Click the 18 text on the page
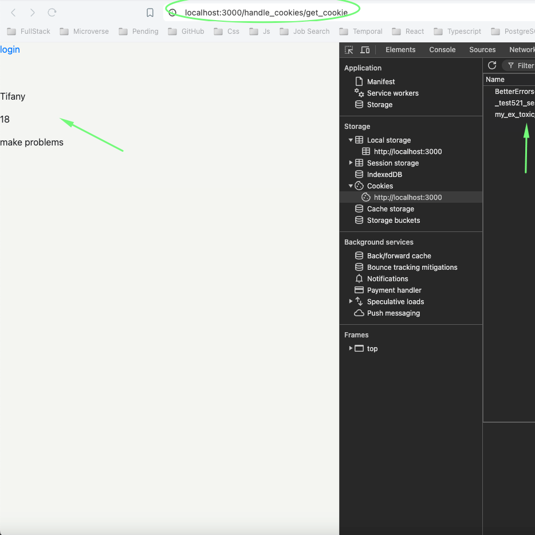The width and height of the screenshot is (535, 535). (5, 119)
